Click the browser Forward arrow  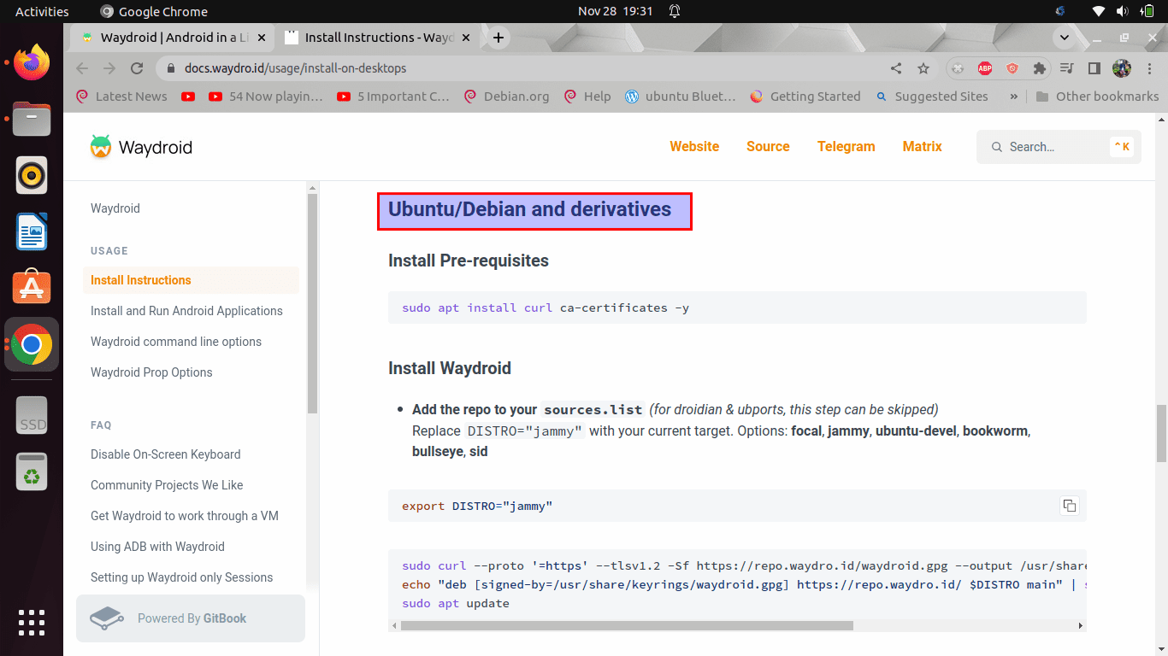(x=109, y=68)
